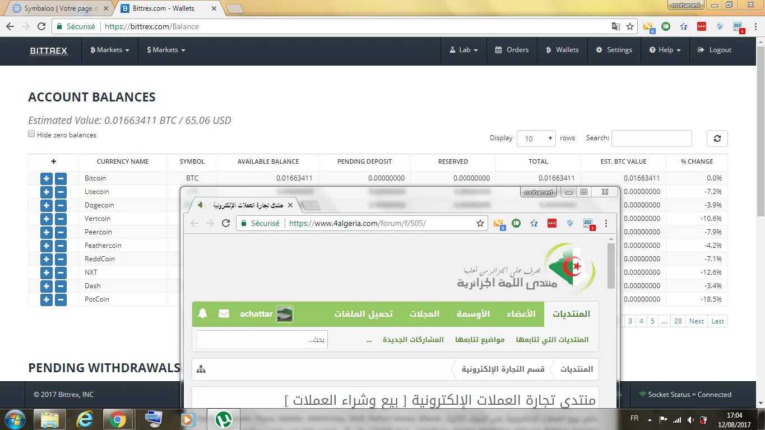Screen dimensions: 765x430
Task: Log out using the Logout link
Action: pos(715,50)
